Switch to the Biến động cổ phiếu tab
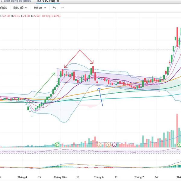This screenshot has height=181, width=181. (x=17, y=1)
